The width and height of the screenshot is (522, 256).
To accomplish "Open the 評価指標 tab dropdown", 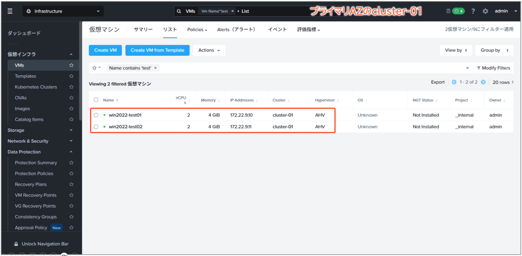I will click(x=308, y=30).
